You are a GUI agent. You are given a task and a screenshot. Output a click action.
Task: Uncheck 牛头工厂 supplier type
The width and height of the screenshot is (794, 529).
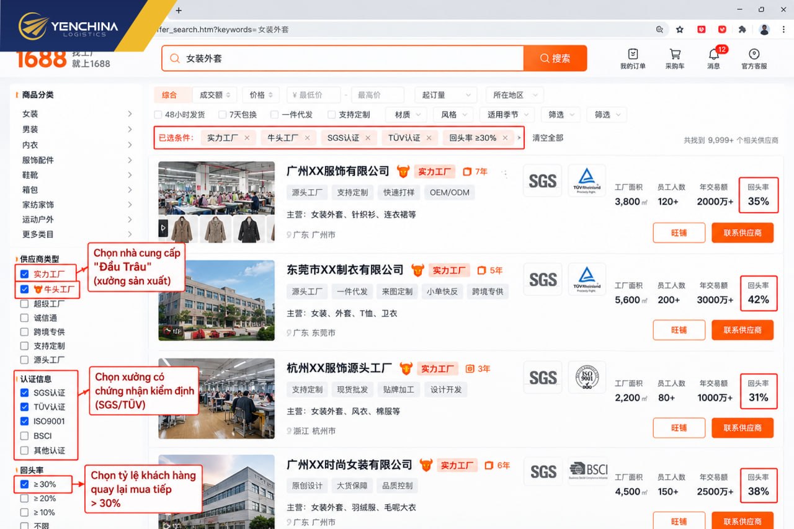tap(24, 289)
